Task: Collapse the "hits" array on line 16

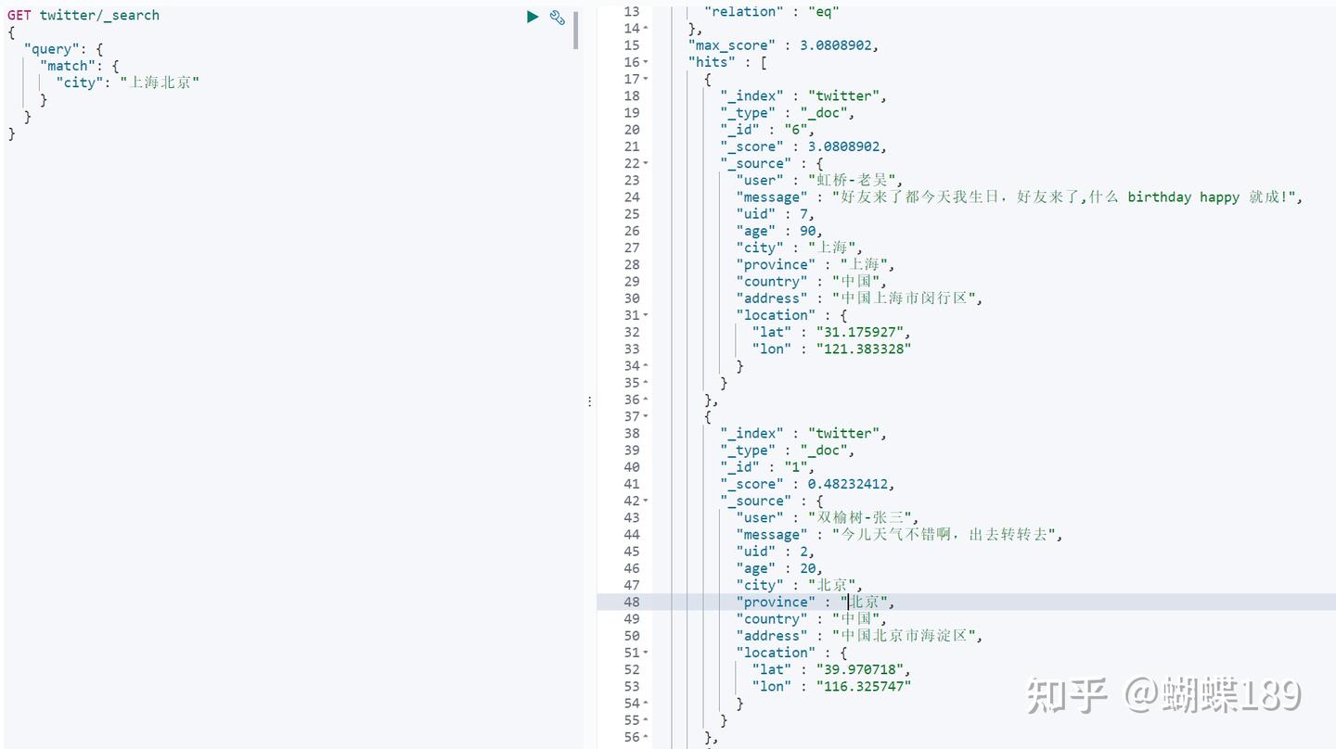Action: pyautogui.click(x=646, y=62)
